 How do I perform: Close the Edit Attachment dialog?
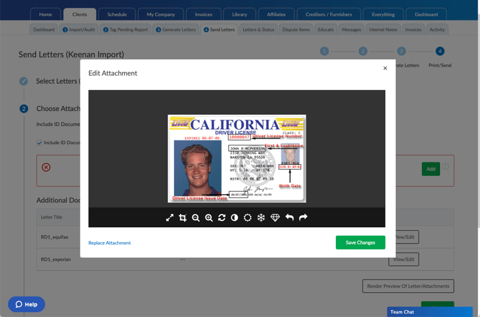(385, 68)
